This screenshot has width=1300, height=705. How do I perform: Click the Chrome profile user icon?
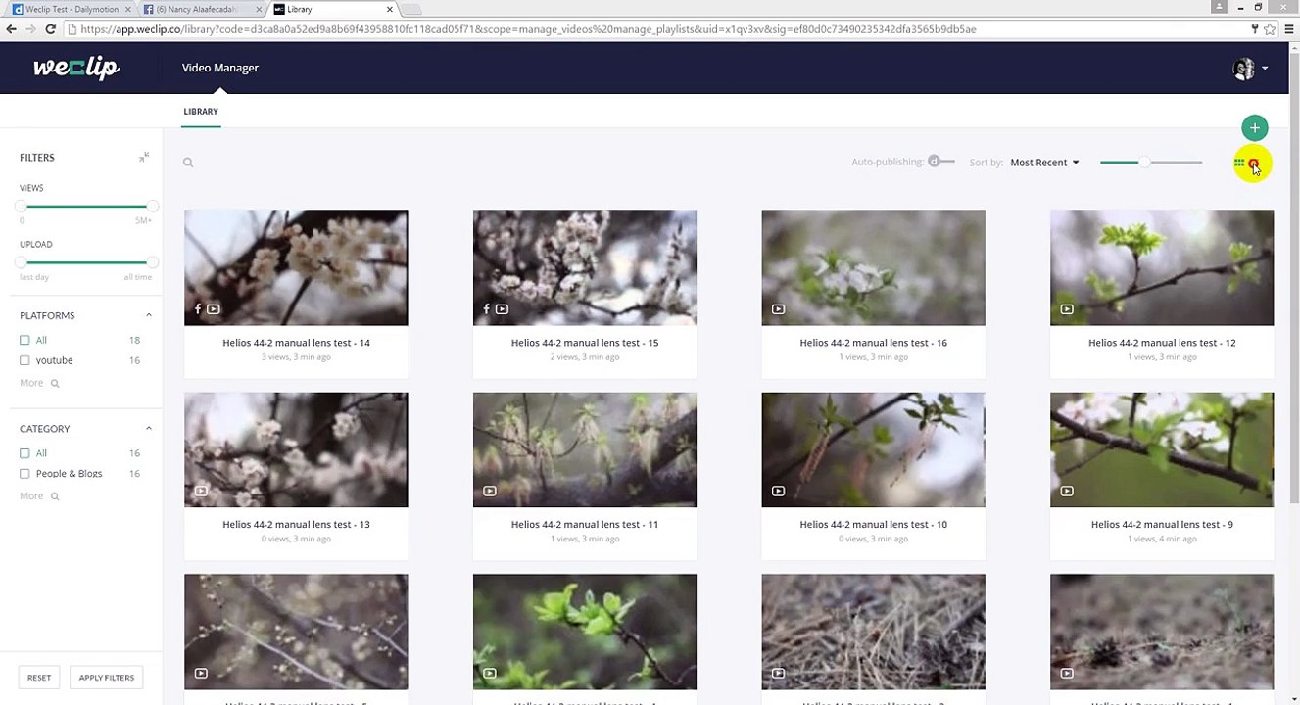[x=1219, y=7]
